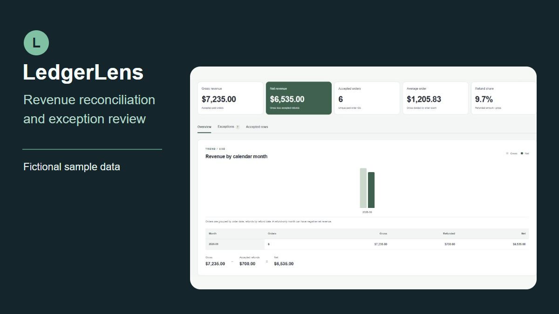Click the 2026-09 label under the chart
This screenshot has height=314, width=559.
click(367, 212)
